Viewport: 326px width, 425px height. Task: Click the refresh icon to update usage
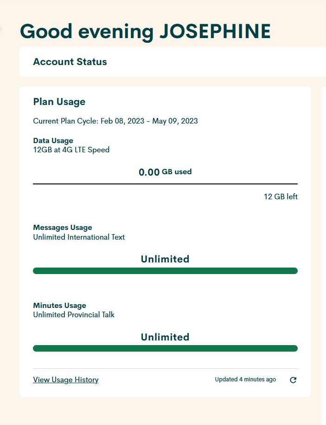tap(293, 380)
